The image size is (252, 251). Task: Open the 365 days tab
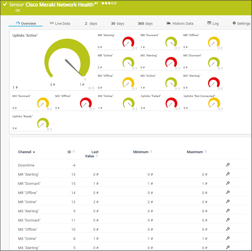tap(145, 23)
